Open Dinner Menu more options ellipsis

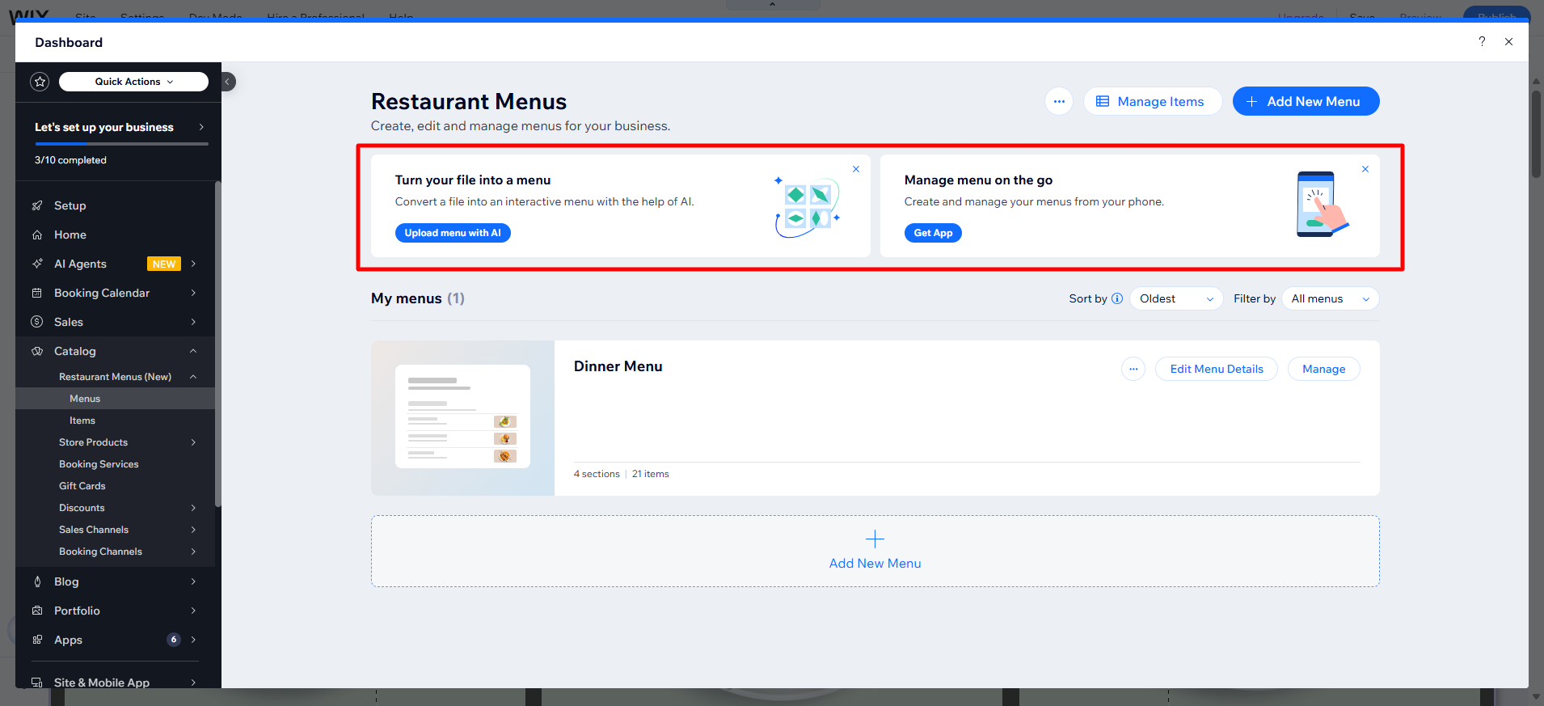point(1133,369)
